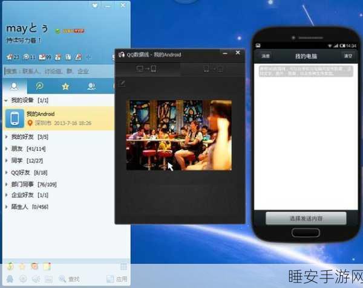Open the yellow star app icon in QQ bottom bar

pyautogui.click(x=22, y=266)
